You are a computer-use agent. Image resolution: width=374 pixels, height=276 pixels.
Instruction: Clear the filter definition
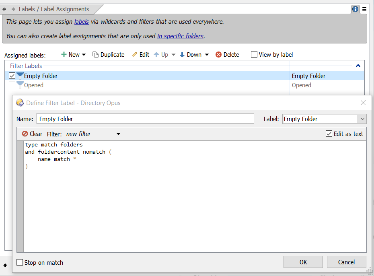click(32, 134)
